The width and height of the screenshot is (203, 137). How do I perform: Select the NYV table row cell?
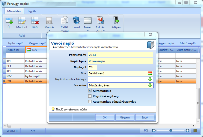[x=15, y=76]
